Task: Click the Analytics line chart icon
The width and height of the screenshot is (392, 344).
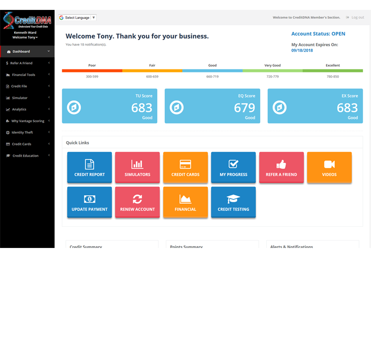Action: pos(8,110)
